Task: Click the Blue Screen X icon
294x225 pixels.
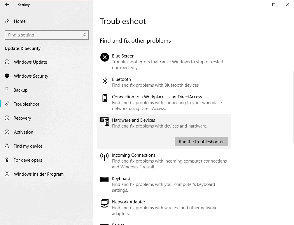Action: pos(105,57)
